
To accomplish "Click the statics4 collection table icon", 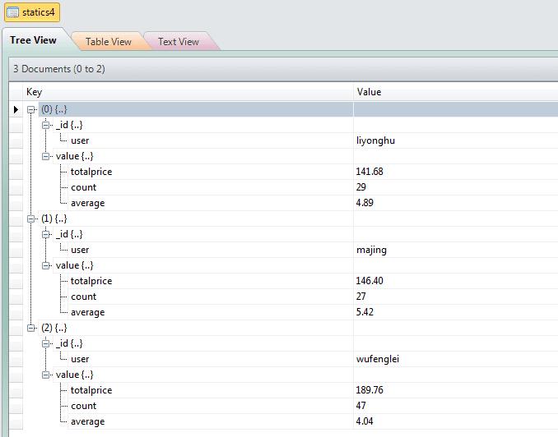I will pyautogui.click(x=13, y=12).
